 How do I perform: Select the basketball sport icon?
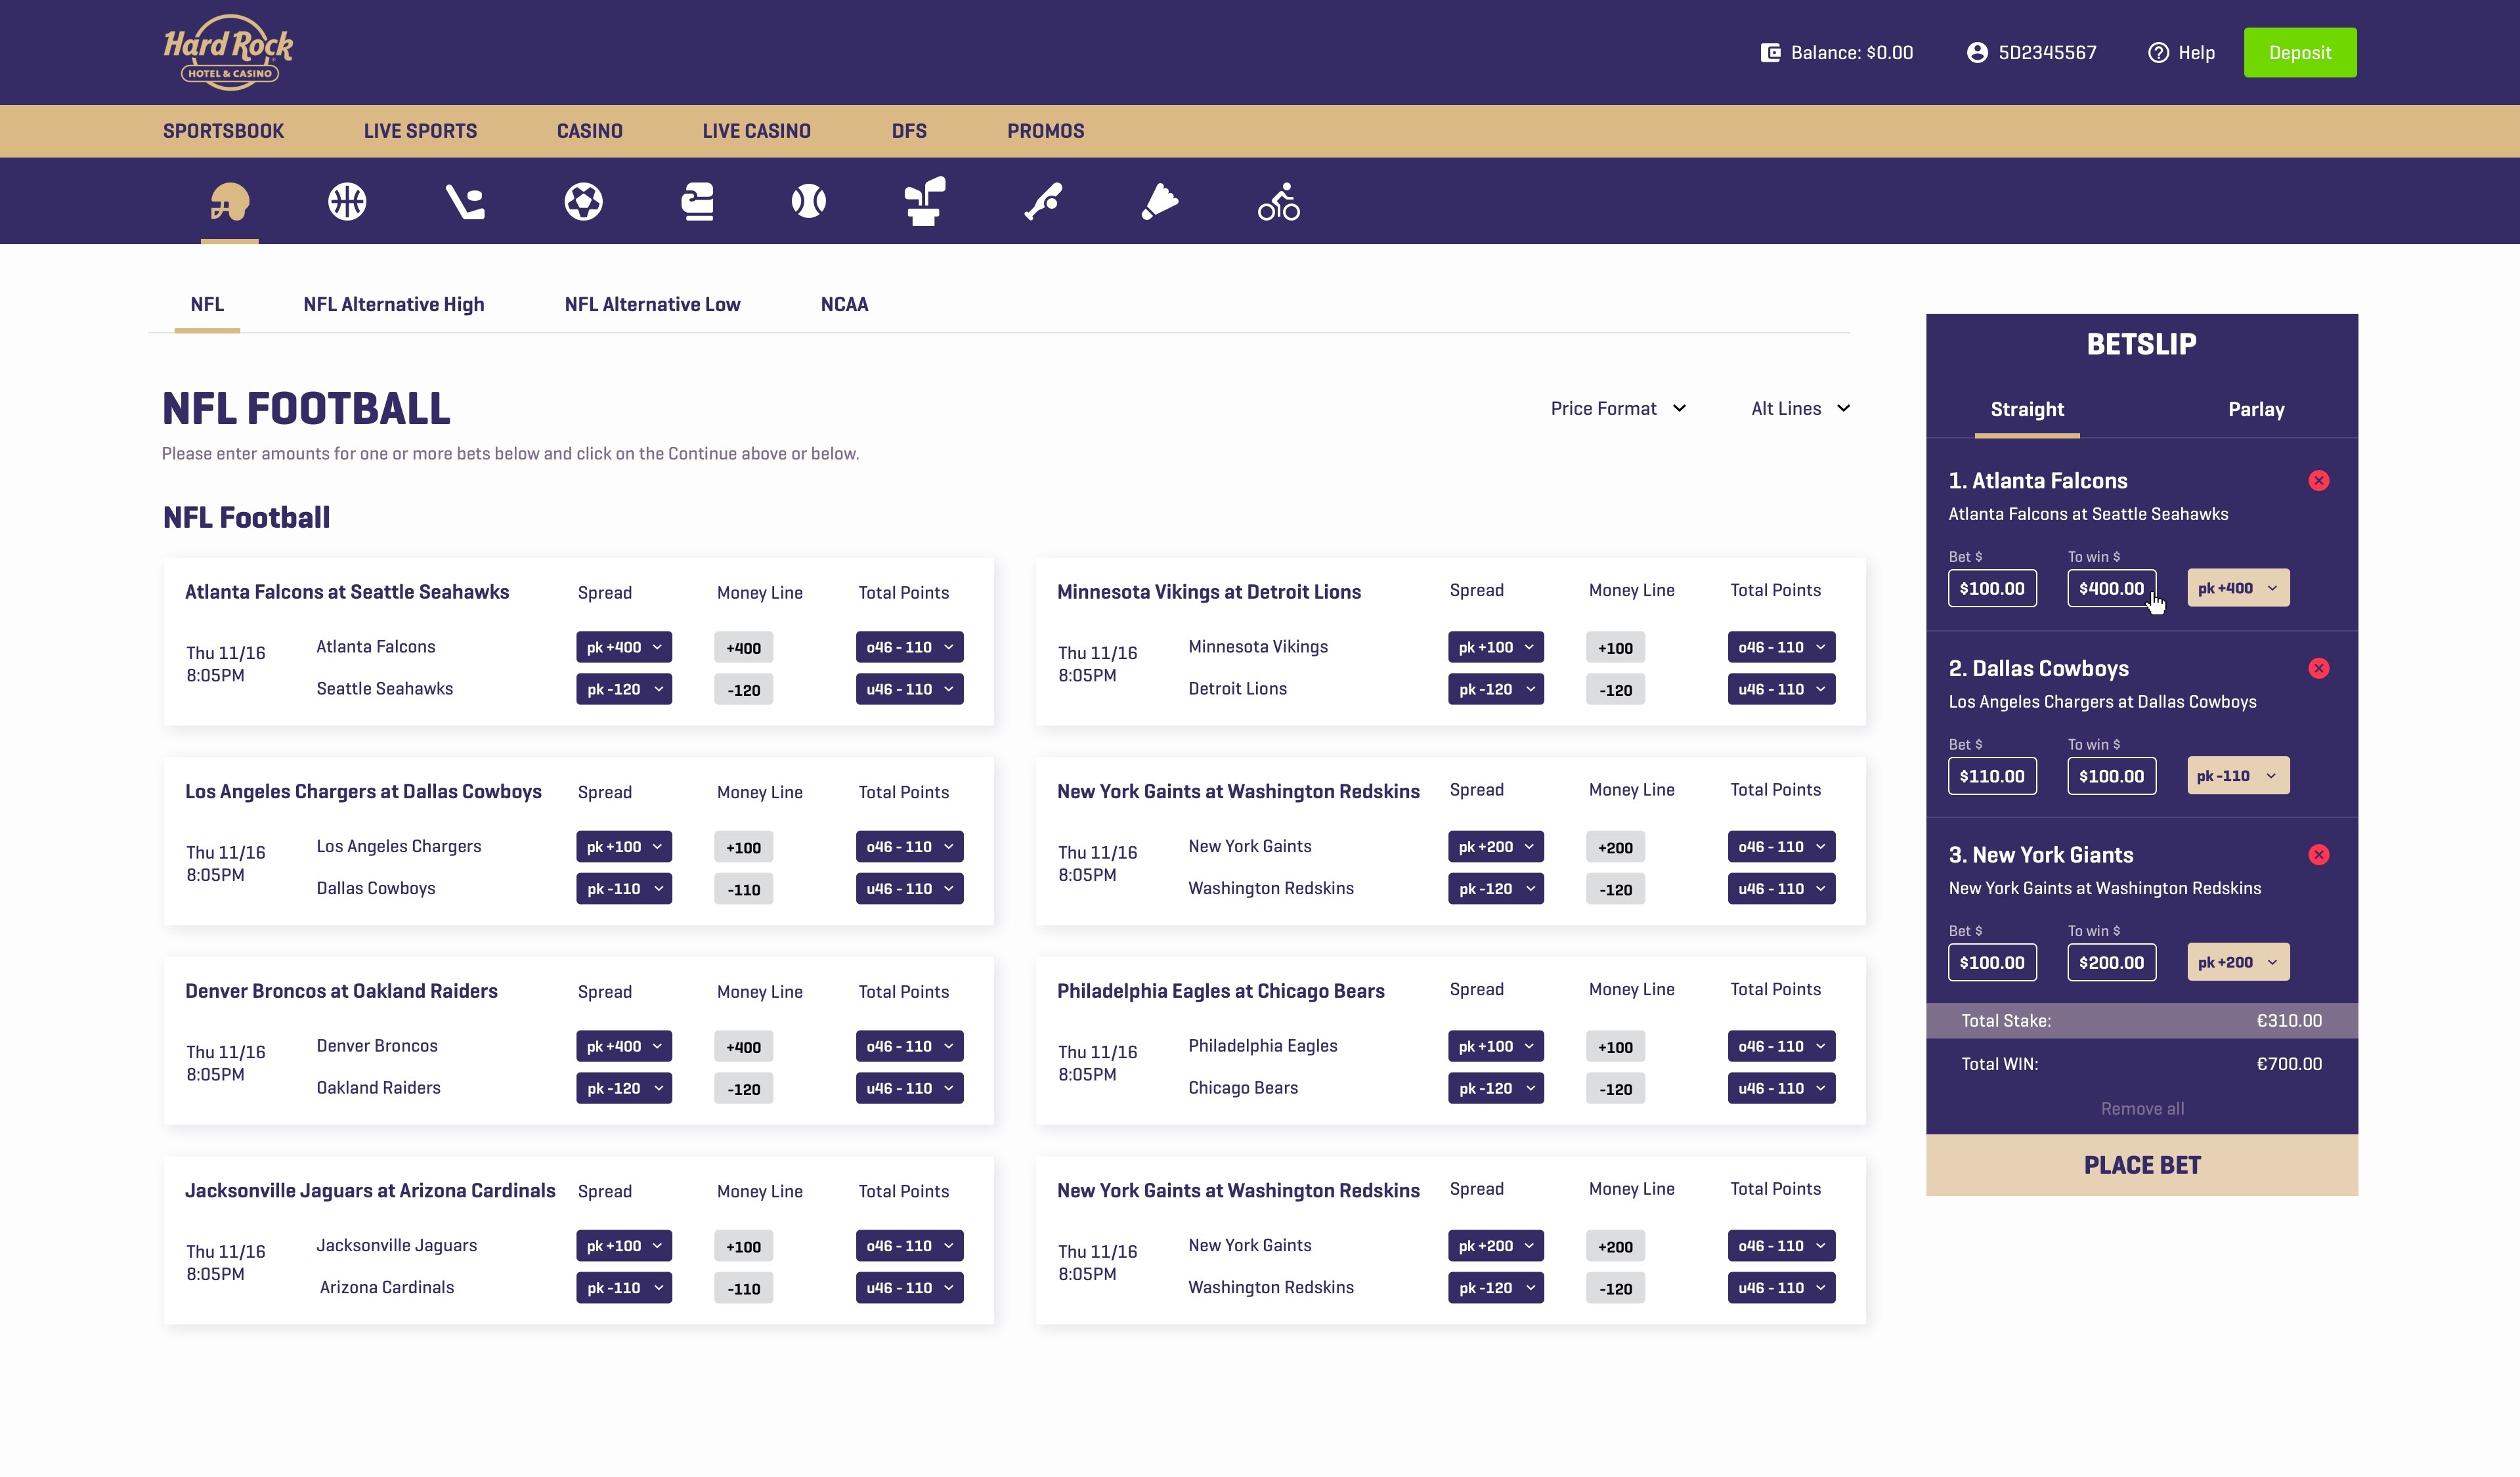(347, 202)
